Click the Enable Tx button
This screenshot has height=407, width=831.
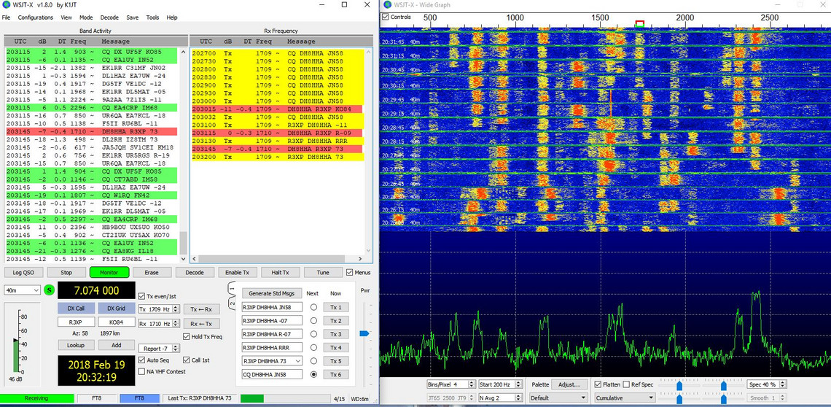pyautogui.click(x=238, y=272)
